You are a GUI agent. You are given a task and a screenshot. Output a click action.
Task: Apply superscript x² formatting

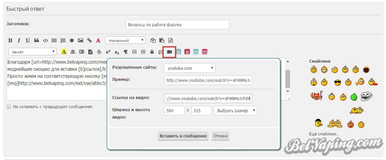click(108, 52)
